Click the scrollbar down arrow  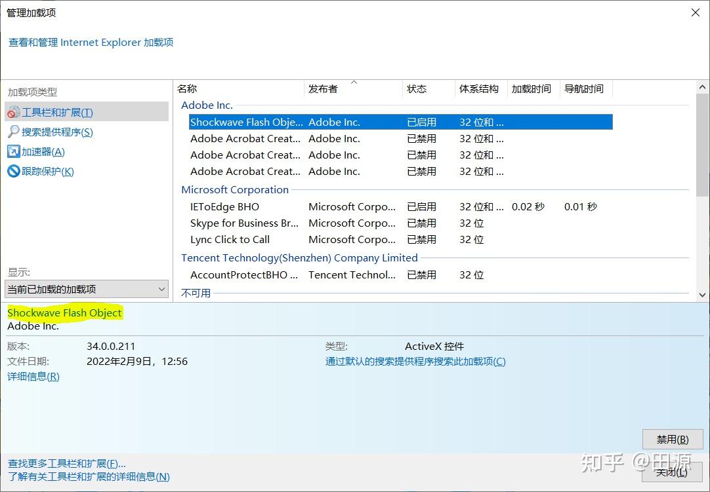point(702,295)
